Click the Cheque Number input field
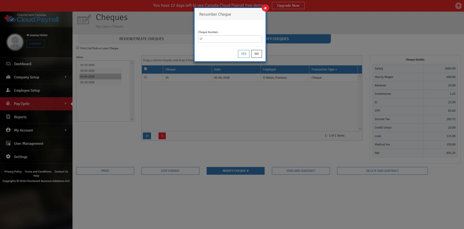The width and height of the screenshot is (464, 229). pos(230,39)
